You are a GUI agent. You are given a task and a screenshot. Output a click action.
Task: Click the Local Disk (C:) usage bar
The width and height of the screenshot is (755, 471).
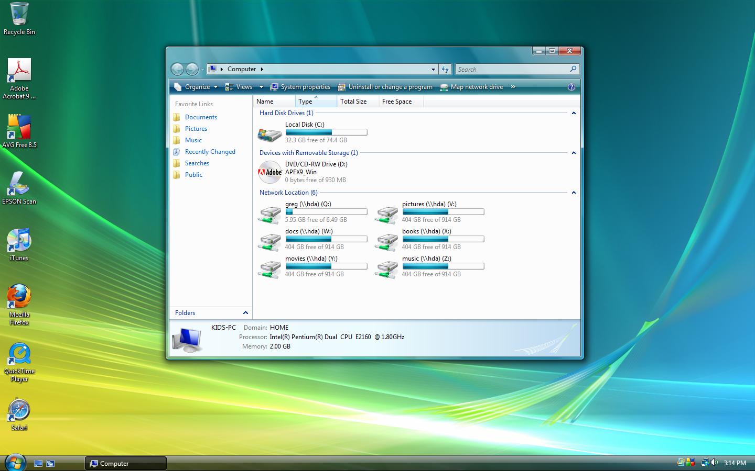point(326,132)
